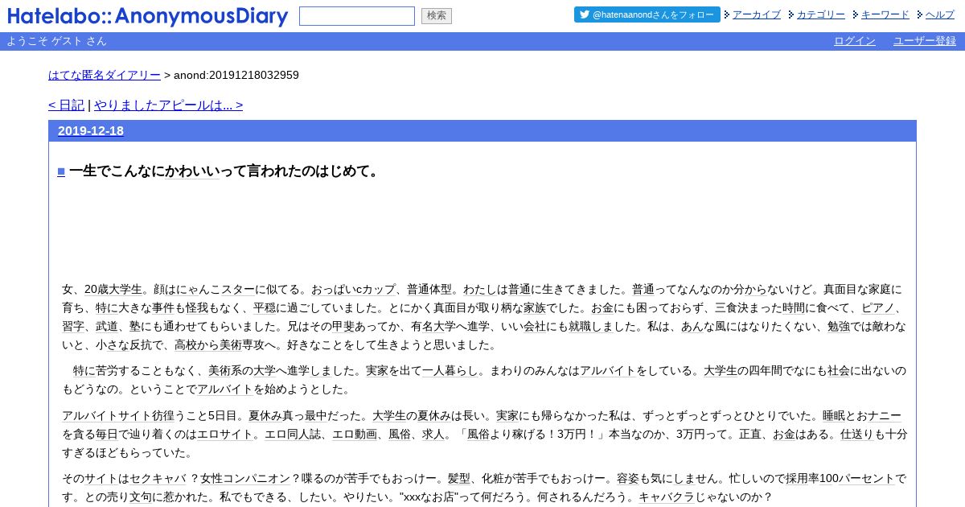
Task: Open the アーカイブ archive link
Action: coord(757,14)
